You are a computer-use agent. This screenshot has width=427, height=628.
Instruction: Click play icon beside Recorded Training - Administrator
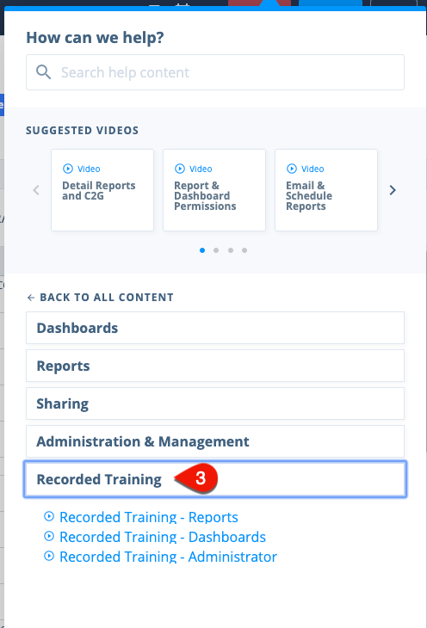(x=49, y=556)
